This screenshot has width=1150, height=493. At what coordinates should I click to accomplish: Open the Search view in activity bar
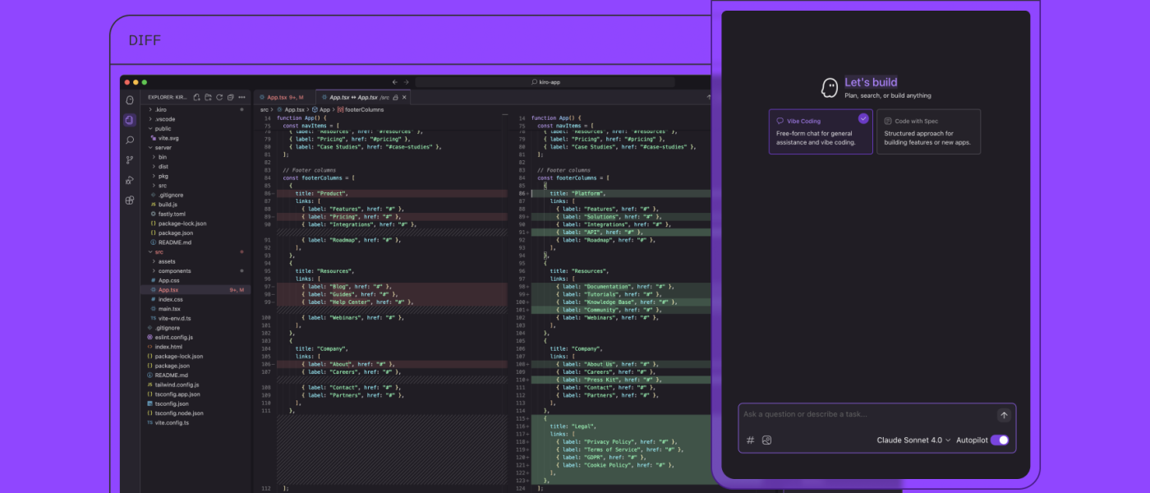[x=130, y=140]
